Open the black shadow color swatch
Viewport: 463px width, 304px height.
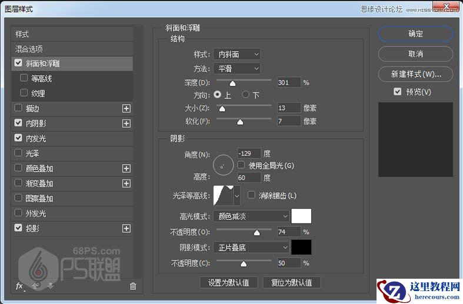tap(301, 248)
